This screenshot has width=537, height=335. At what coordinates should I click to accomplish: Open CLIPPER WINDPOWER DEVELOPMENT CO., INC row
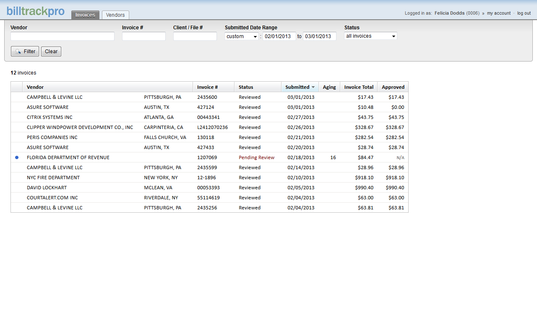click(x=209, y=127)
